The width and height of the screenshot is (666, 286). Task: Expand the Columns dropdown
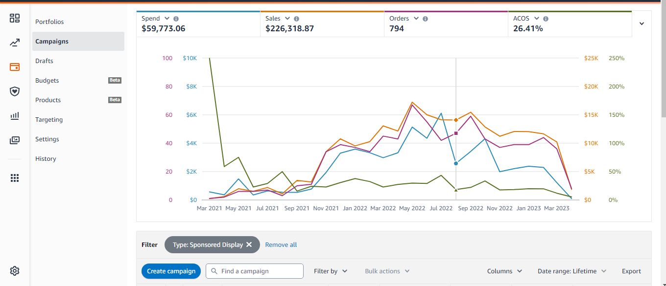click(504, 271)
